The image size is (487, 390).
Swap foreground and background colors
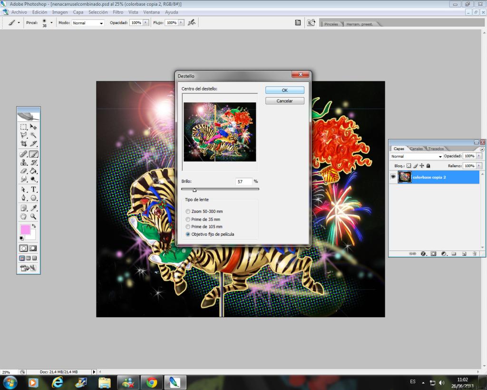point(34,226)
